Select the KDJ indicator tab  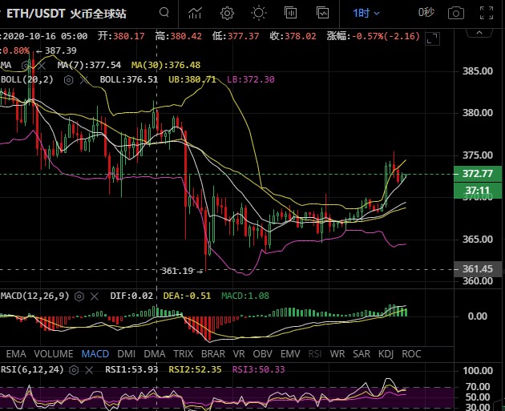click(x=386, y=353)
